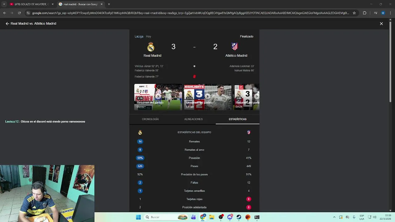Image resolution: width=395 pixels, height=222 pixels.
Task: Click Federico Valverde 55' scorer text
Action: coord(147,71)
